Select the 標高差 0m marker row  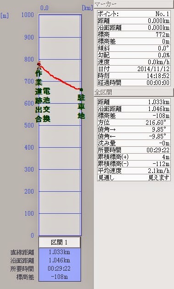pyautogui.click(x=134, y=41)
